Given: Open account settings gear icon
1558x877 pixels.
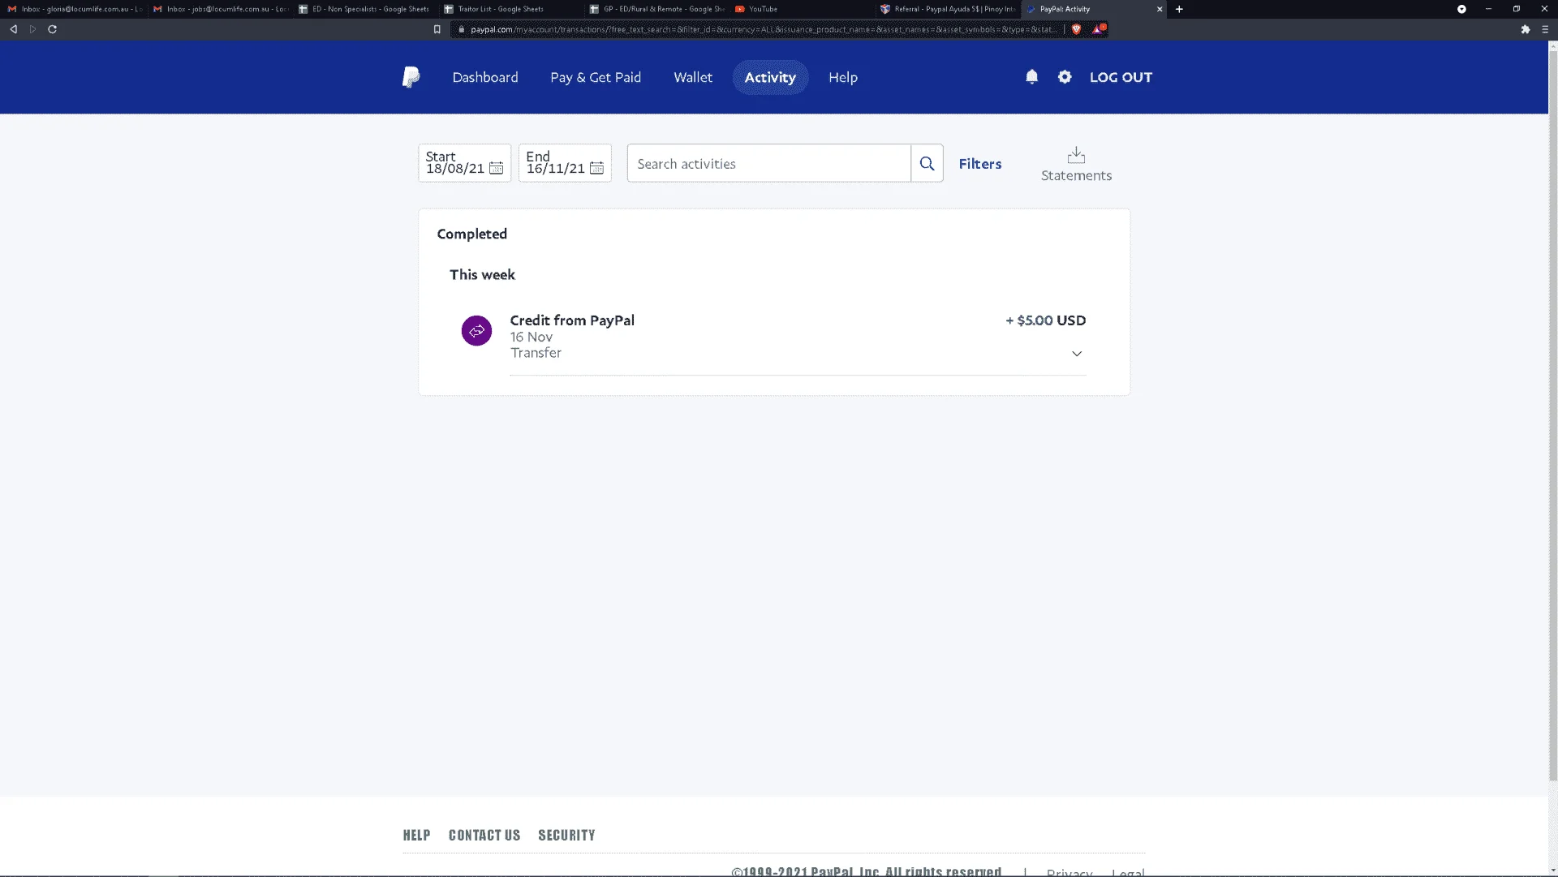Looking at the screenshot, I should [x=1065, y=76].
